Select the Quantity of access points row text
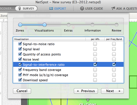Viewport: 137px width, 105px height. [42, 54]
